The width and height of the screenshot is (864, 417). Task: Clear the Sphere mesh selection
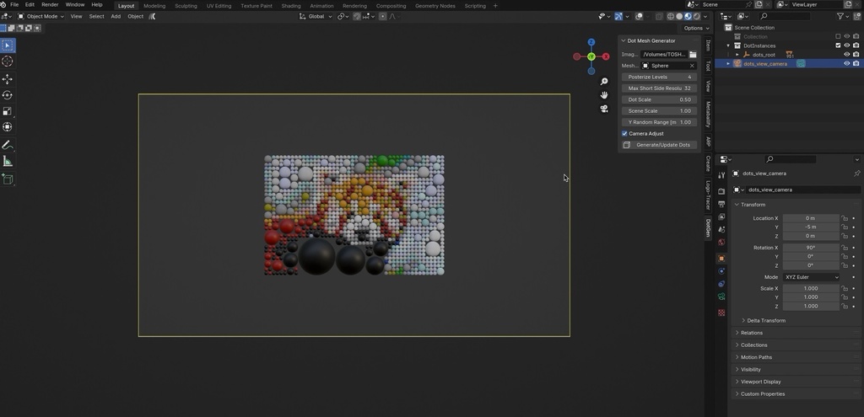(x=692, y=66)
